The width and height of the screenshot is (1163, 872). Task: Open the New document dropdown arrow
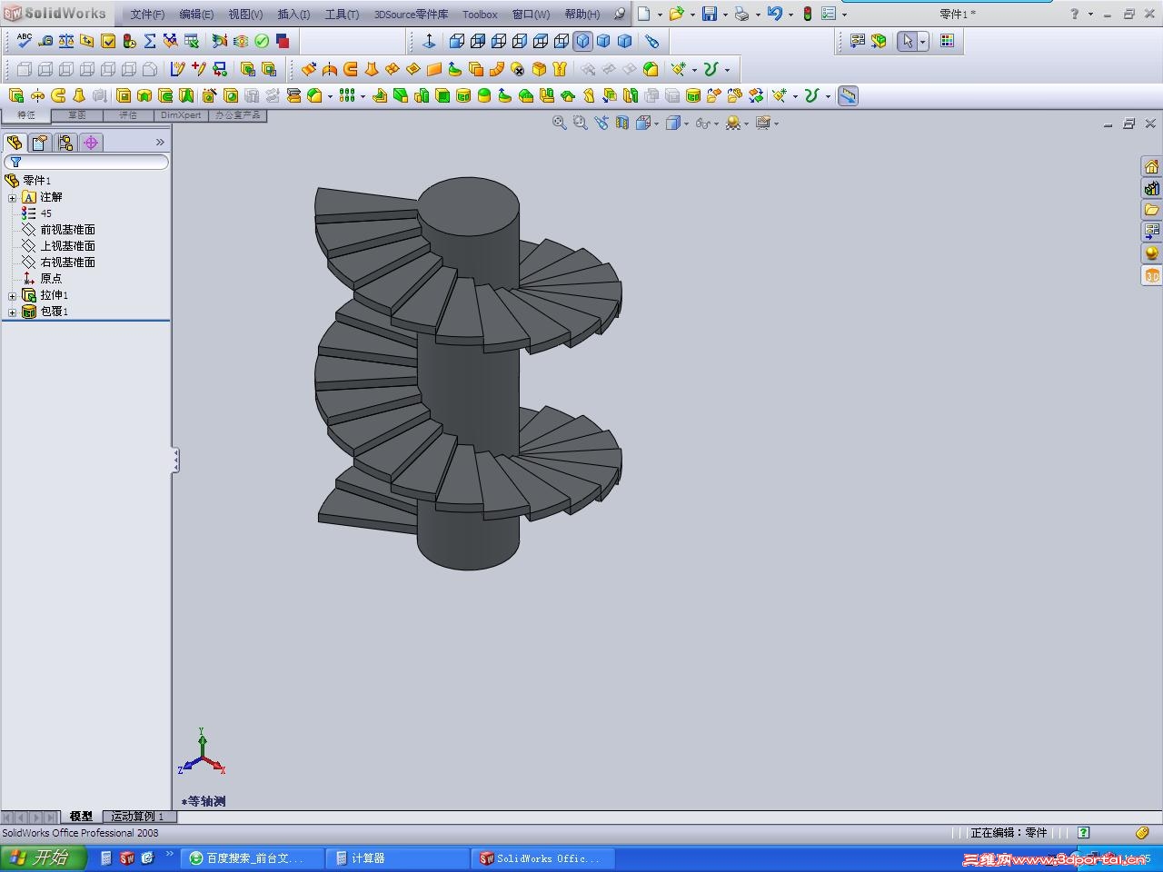(x=660, y=15)
